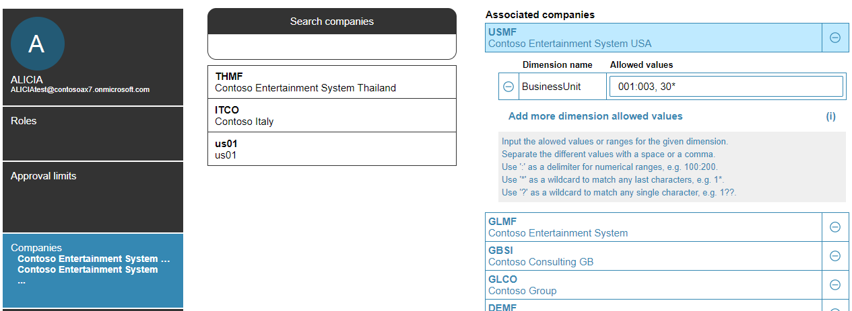Image resolution: width=852 pixels, height=311 pixels.
Task: Edit the BusinessUnit allowed values field
Action: [x=726, y=87]
